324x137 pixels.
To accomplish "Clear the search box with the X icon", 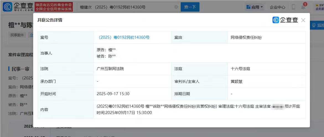I will click(x=176, y=7).
